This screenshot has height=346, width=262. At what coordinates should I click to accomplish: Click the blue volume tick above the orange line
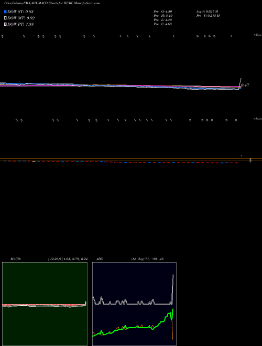[241, 156]
